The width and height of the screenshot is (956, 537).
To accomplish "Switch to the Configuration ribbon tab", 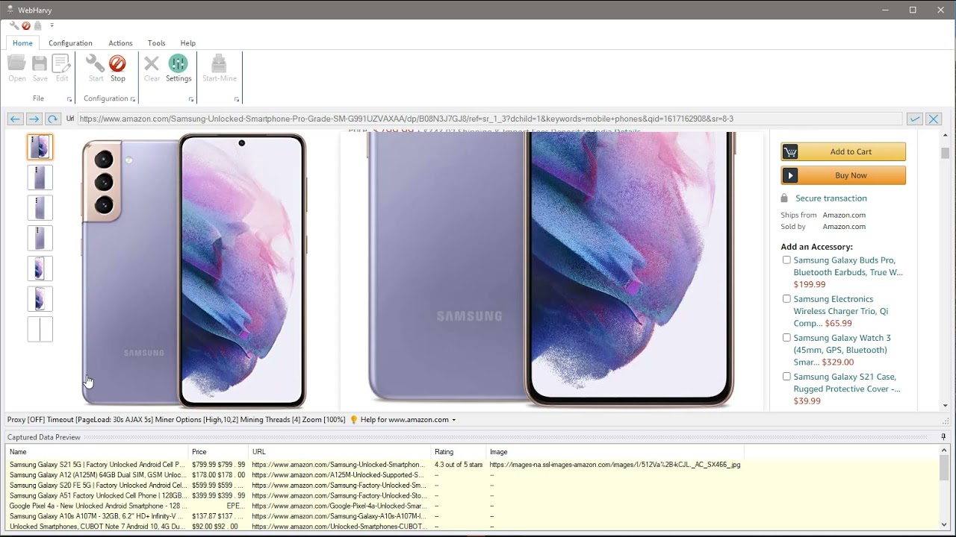I will [70, 43].
